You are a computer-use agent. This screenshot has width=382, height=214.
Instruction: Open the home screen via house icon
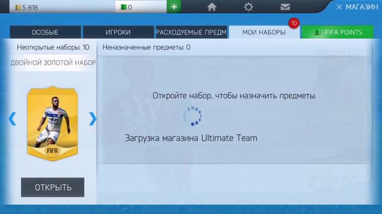coord(212,7)
